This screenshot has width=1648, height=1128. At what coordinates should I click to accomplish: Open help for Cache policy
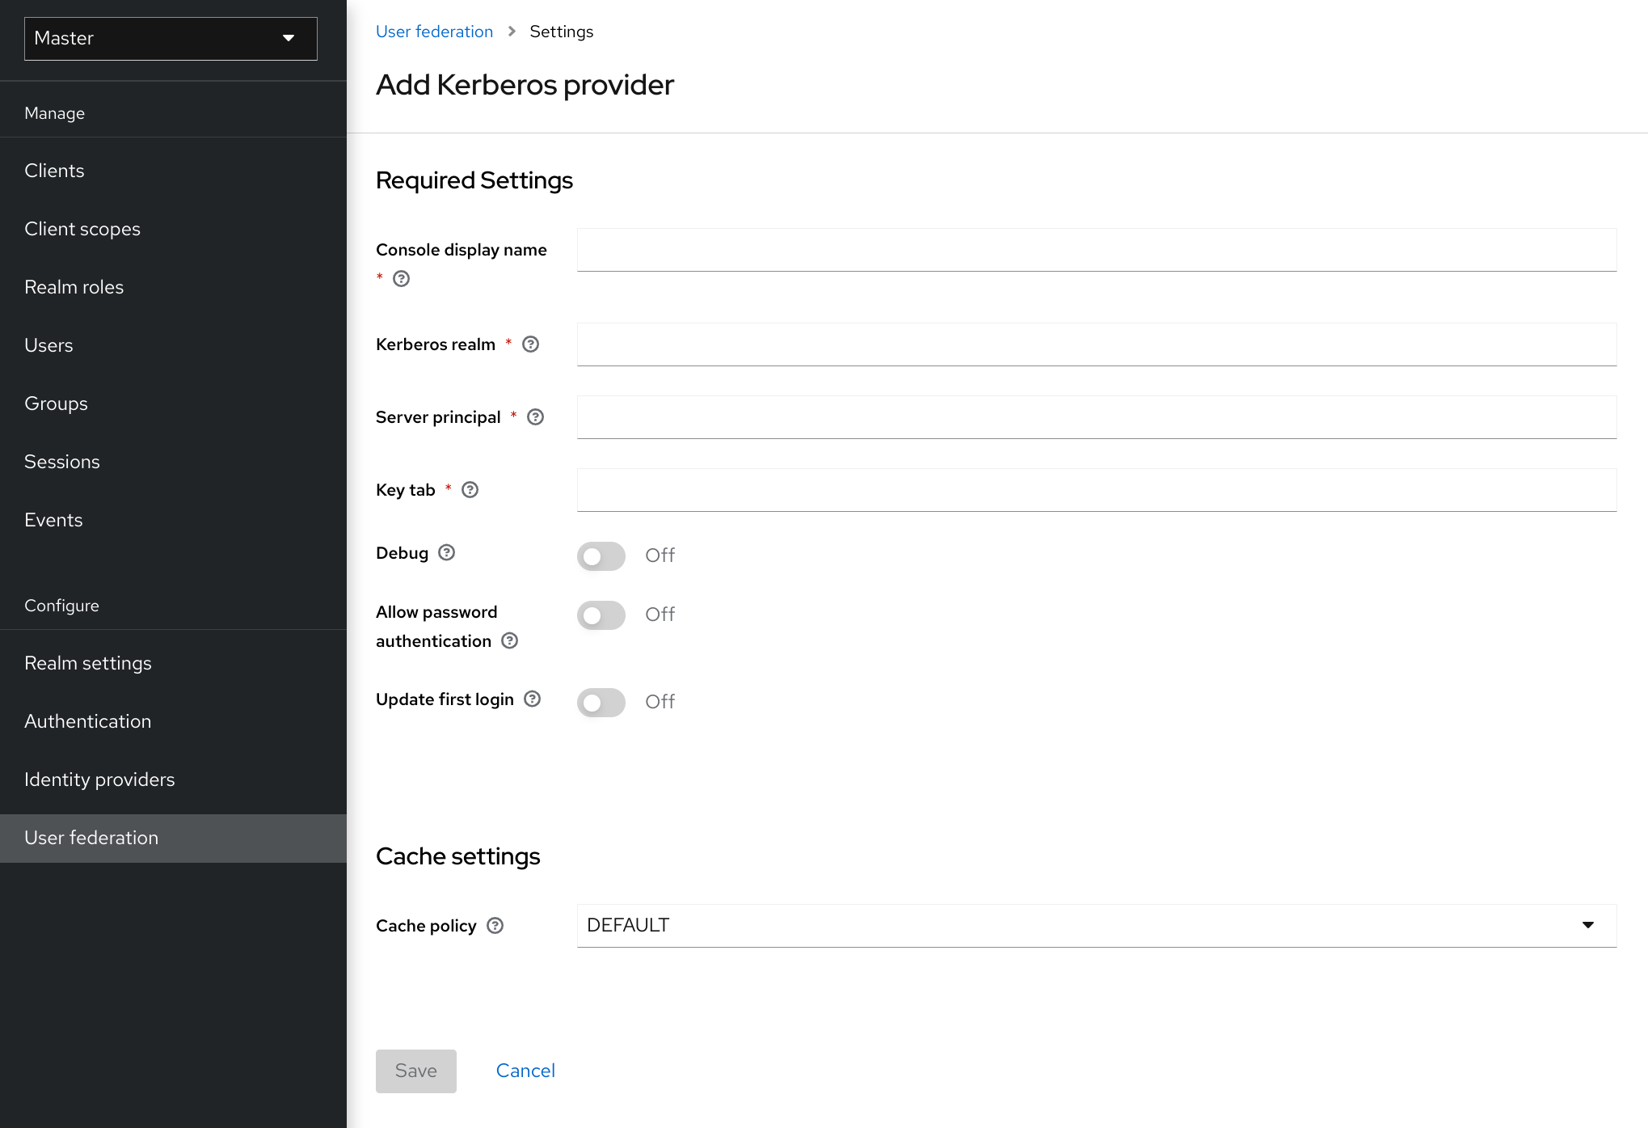[x=495, y=925]
